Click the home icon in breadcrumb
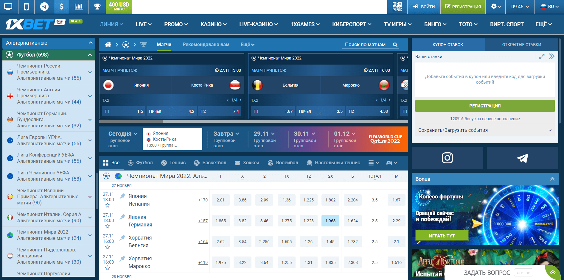This screenshot has height=280, width=564. [108, 45]
